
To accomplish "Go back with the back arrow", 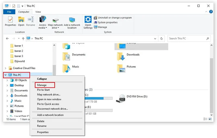I will (x=7, y=38).
